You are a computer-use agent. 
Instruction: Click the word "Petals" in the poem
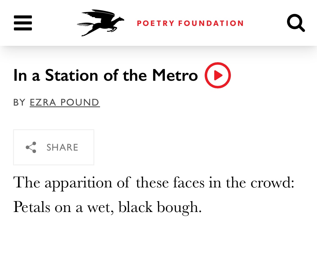tap(32, 207)
